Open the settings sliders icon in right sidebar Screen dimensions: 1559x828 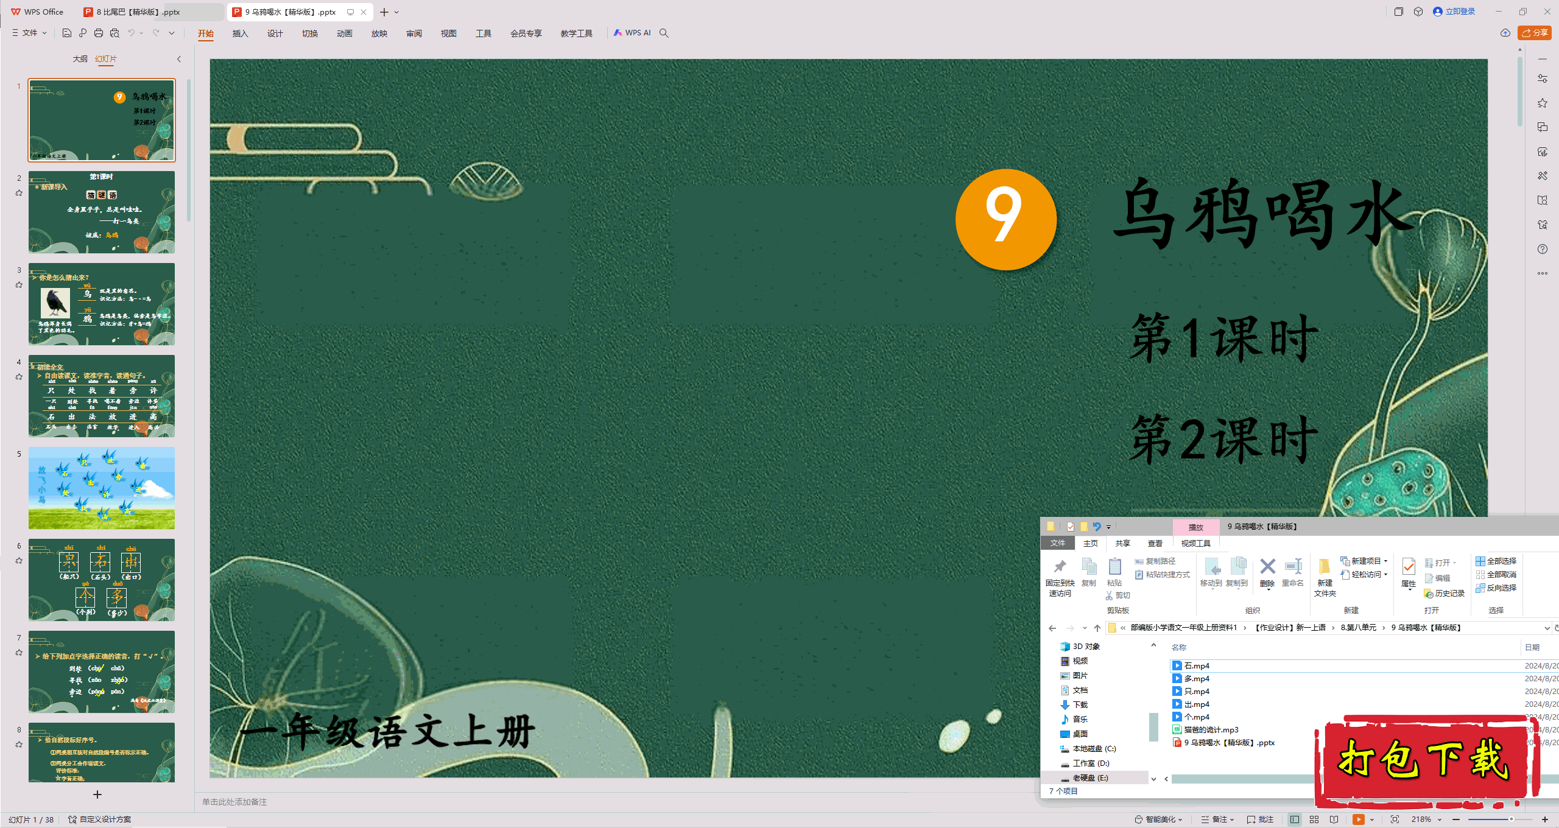(x=1543, y=79)
